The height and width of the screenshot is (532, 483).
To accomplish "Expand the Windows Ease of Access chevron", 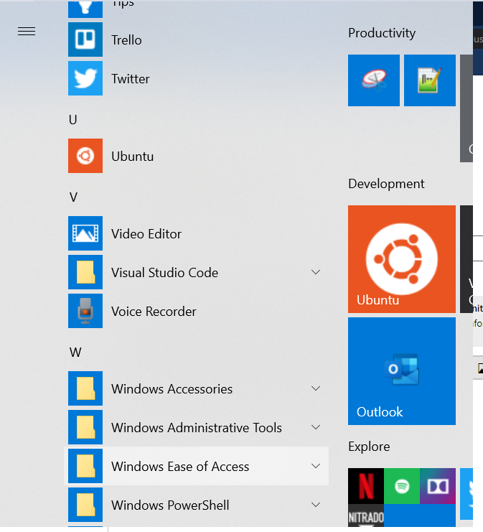I will (316, 467).
